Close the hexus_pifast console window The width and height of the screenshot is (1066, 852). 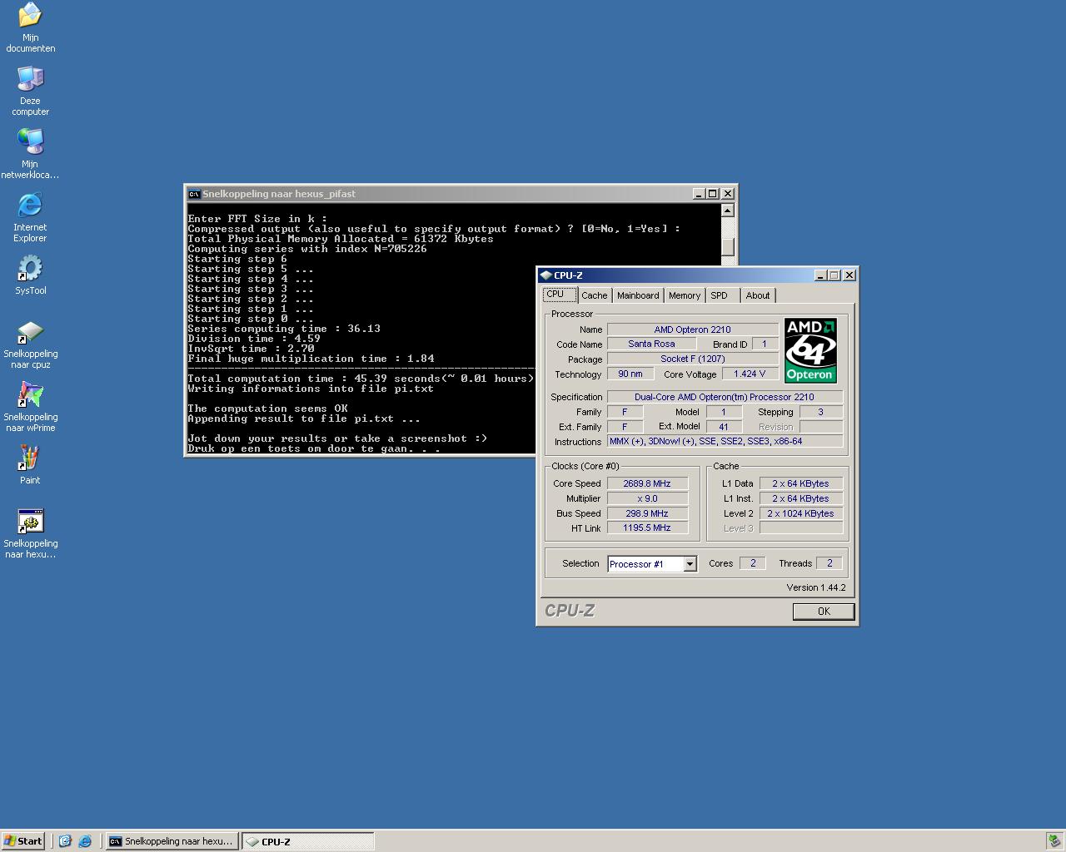(728, 194)
